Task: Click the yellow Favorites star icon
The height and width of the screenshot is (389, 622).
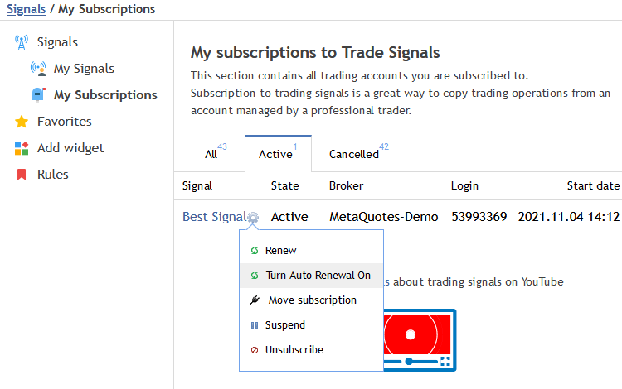Action: tap(22, 122)
